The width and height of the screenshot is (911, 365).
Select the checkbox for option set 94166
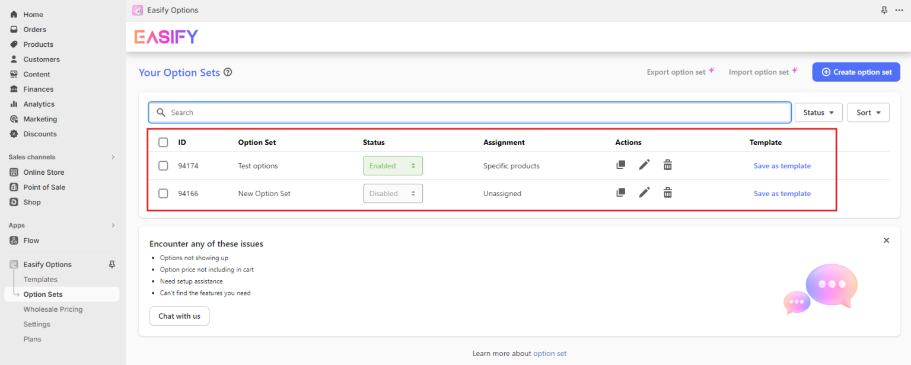(163, 193)
